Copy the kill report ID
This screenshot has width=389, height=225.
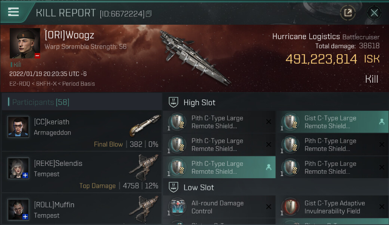(148, 14)
